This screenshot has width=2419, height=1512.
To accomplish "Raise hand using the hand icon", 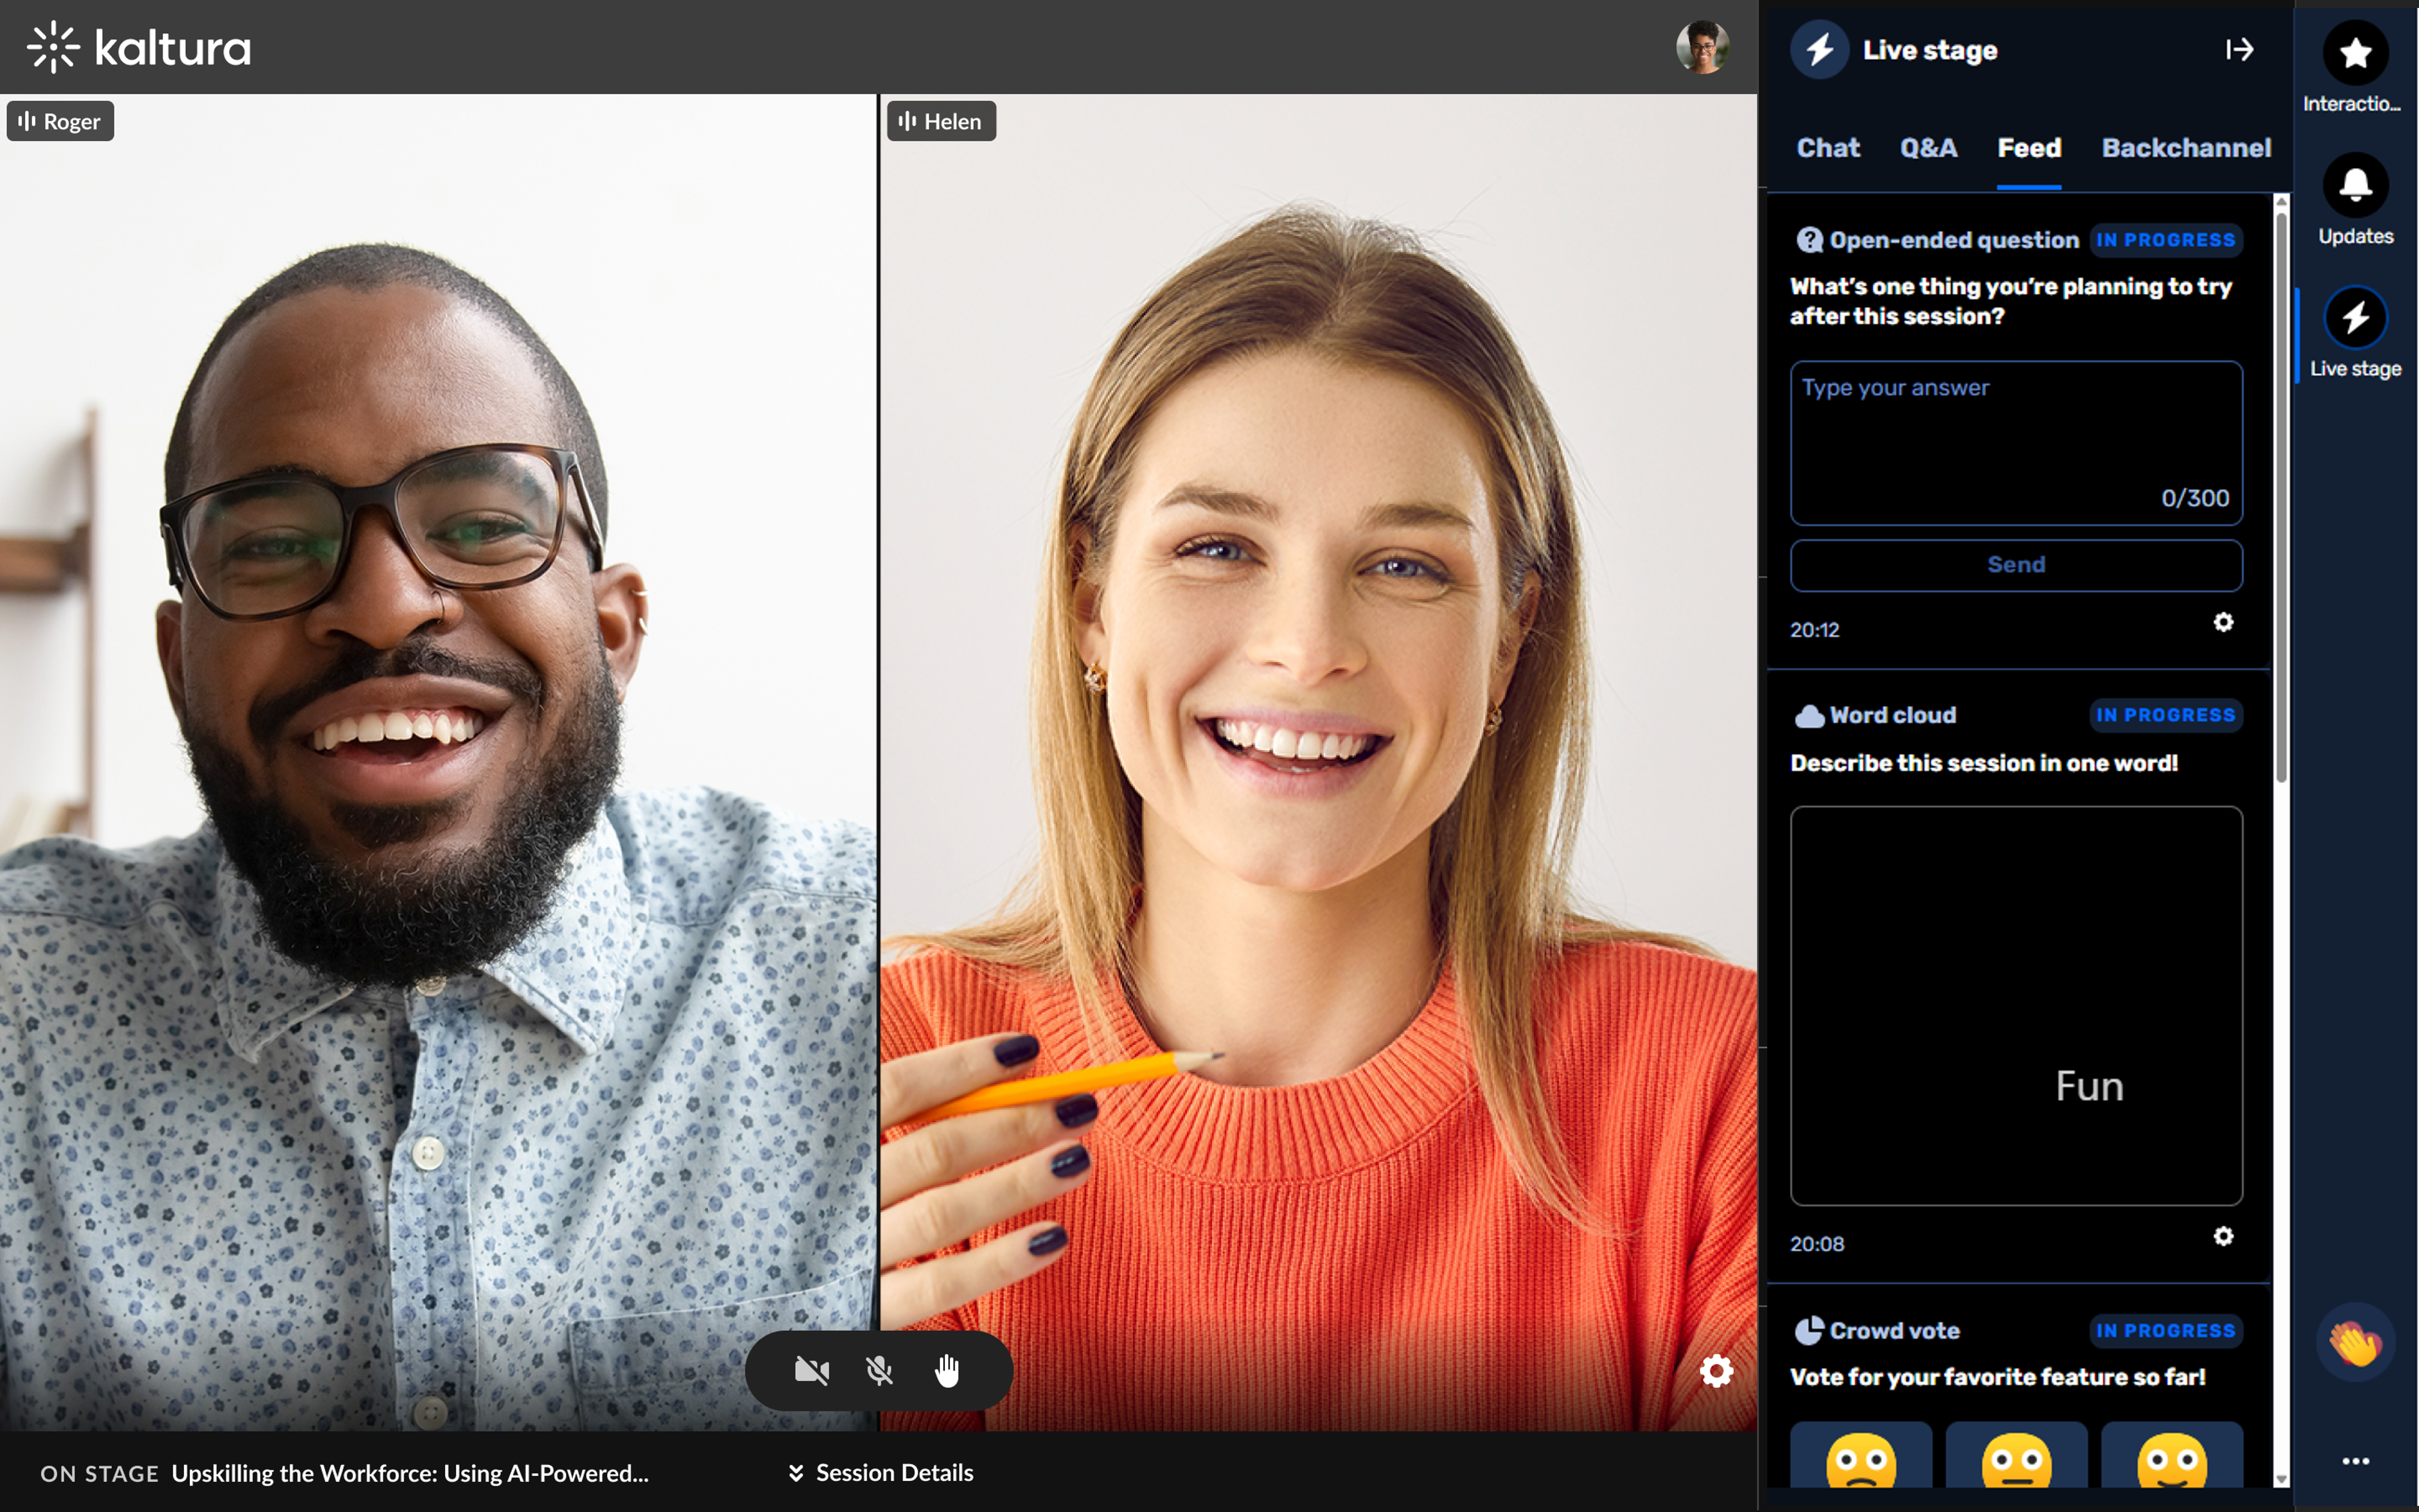I will click(x=947, y=1370).
